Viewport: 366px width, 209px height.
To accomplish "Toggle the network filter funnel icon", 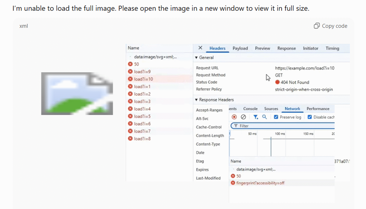I will [256, 117].
